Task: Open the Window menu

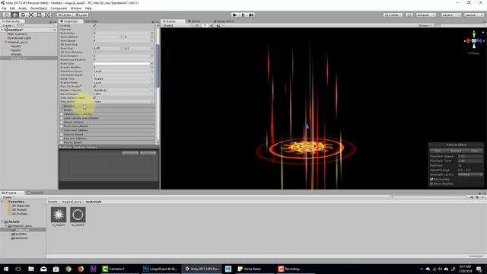Action: point(76,8)
